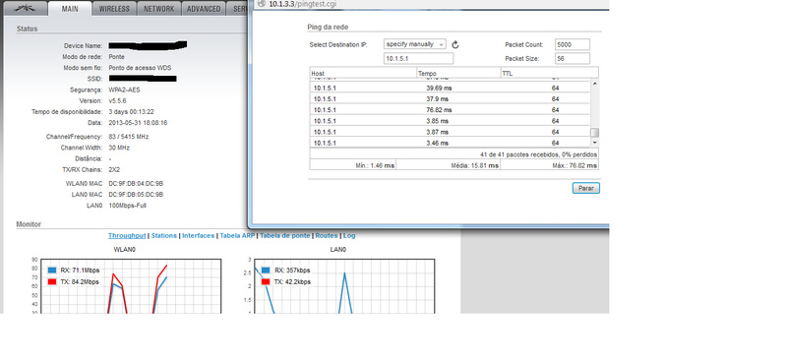Click the scrollbar up arrow in ping results
The width and height of the screenshot is (787, 361).
click(595, 84)
